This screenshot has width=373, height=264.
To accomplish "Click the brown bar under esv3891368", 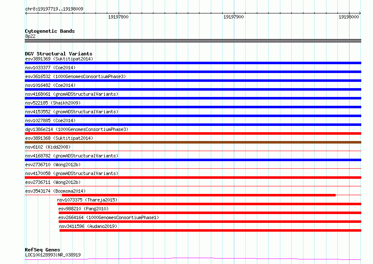I will click(x=193, y=142).
